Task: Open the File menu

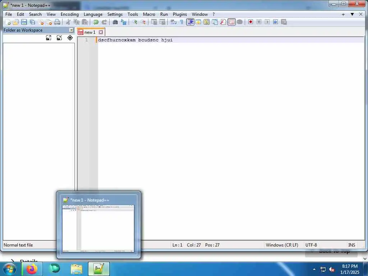Action: click(x=9, y=14)
